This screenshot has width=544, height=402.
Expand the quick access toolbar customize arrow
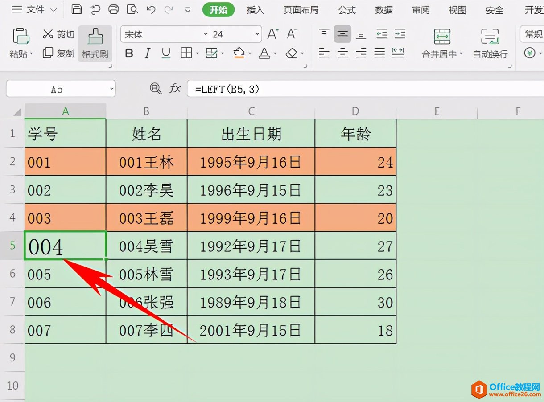point(188,10)
